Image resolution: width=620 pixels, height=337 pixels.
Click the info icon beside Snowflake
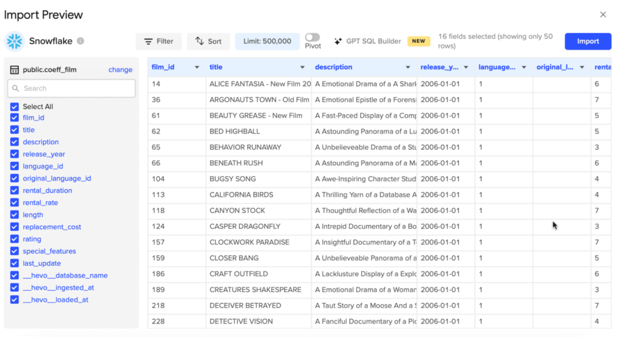81,41
